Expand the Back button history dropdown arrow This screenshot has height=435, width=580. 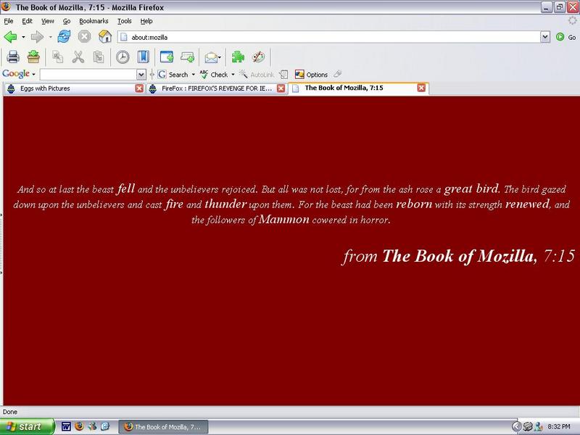[x=23, y=37]
